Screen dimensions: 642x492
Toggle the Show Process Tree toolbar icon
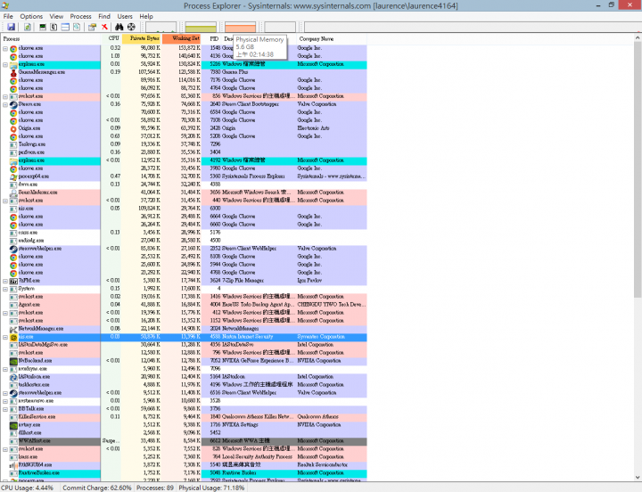53,27
